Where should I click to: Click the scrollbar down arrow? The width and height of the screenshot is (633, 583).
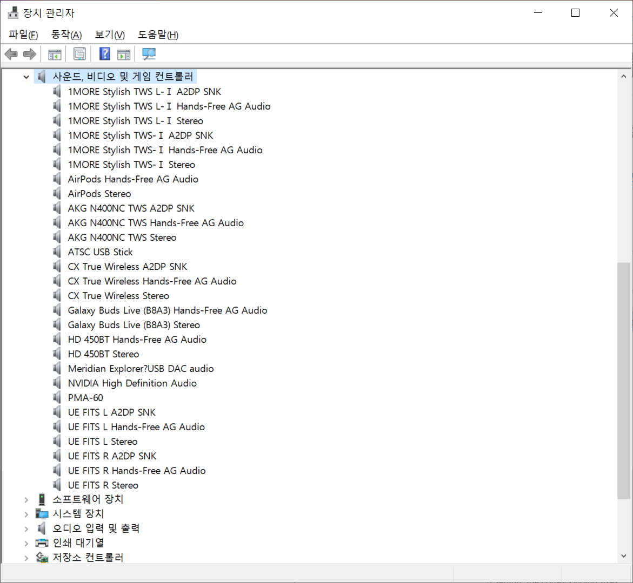(x=624, y=556)
